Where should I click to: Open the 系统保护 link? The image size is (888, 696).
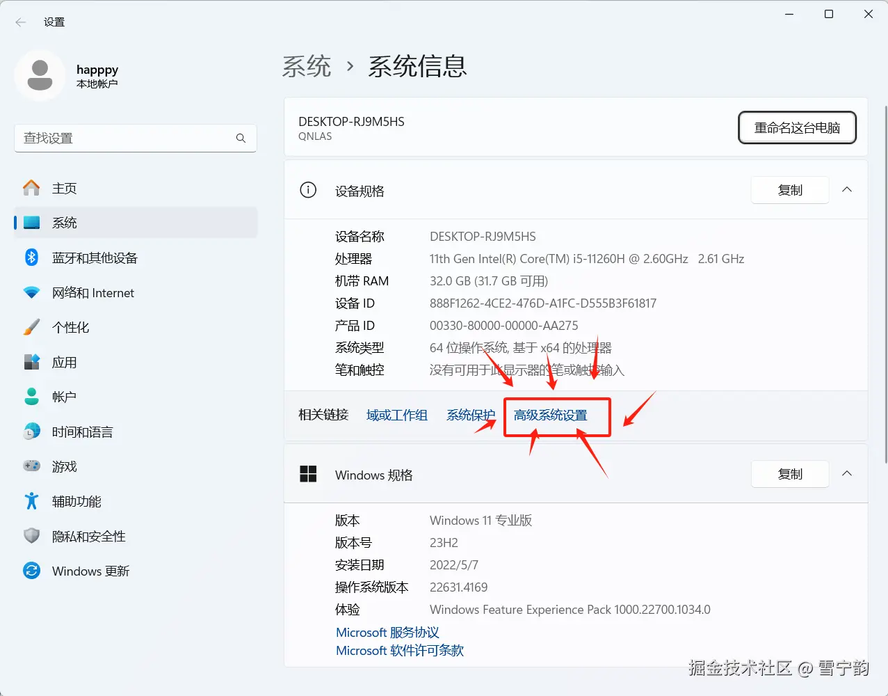pos(471,415)
